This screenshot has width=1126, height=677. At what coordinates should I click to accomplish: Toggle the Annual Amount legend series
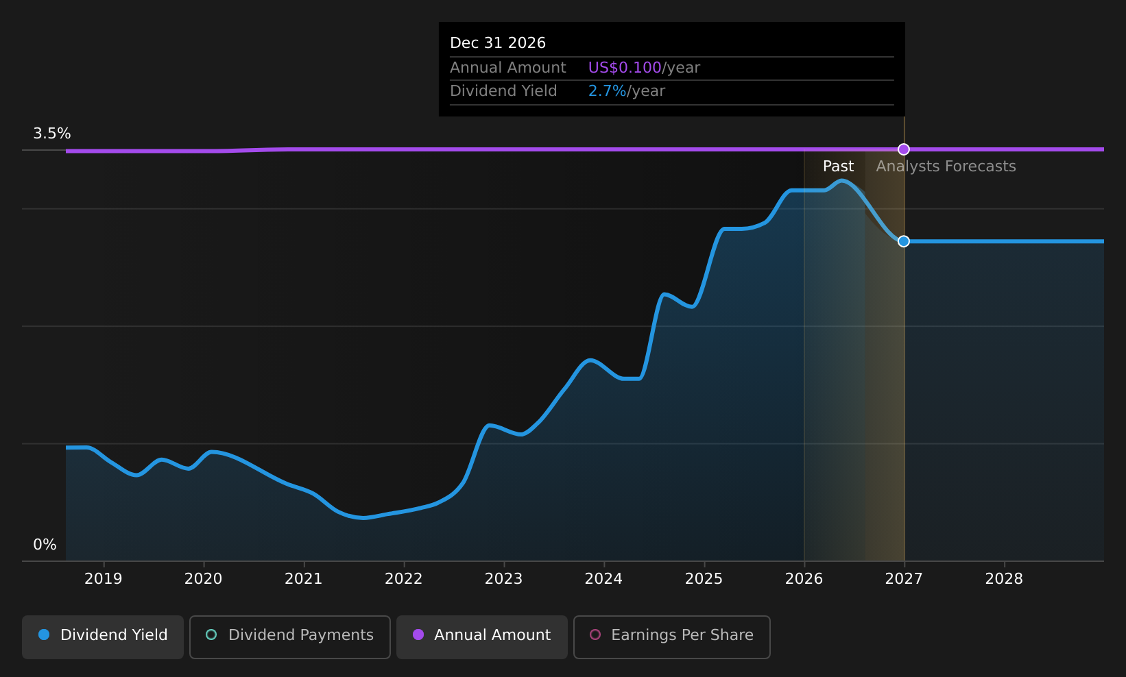click(x=482, y=637)
